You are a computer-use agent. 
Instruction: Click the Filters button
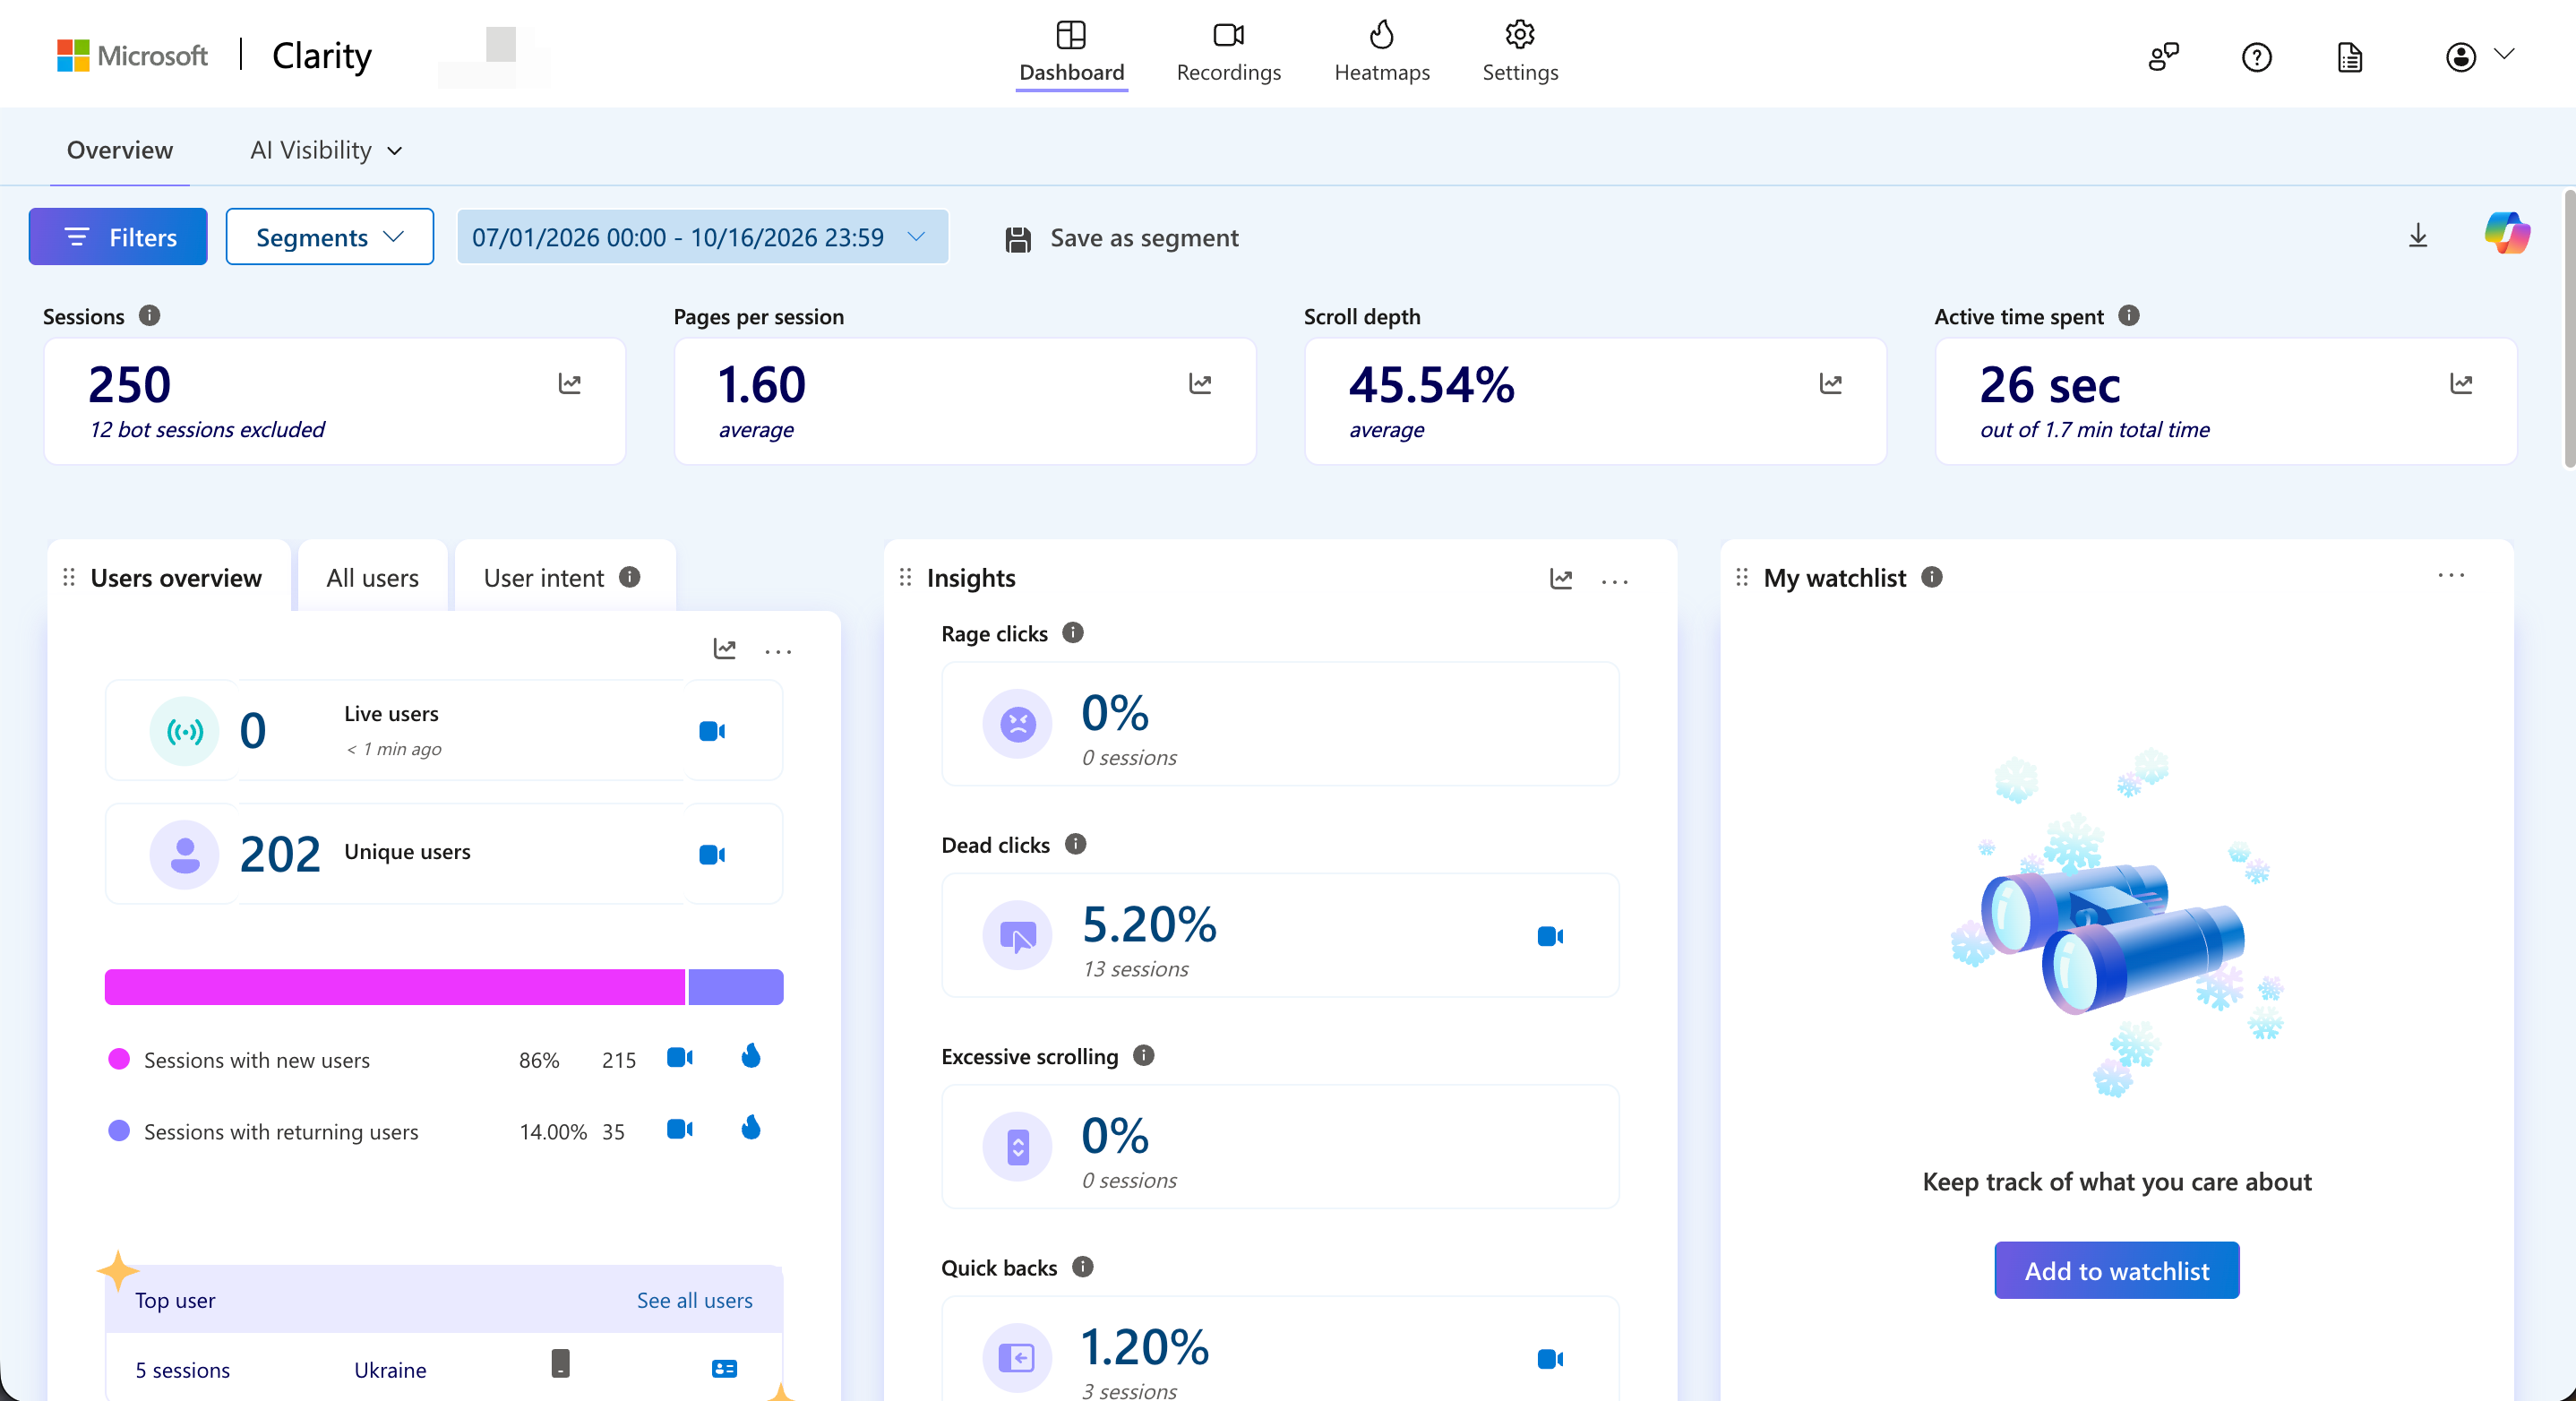click(118, 237)
